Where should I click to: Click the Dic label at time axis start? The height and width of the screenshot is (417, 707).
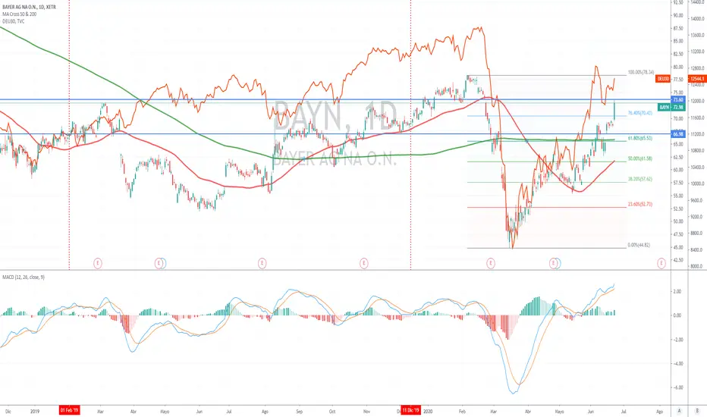[8, 411]
